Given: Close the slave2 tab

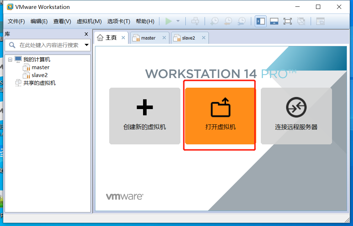Looking at the screenshot, I should pos(204,38).
